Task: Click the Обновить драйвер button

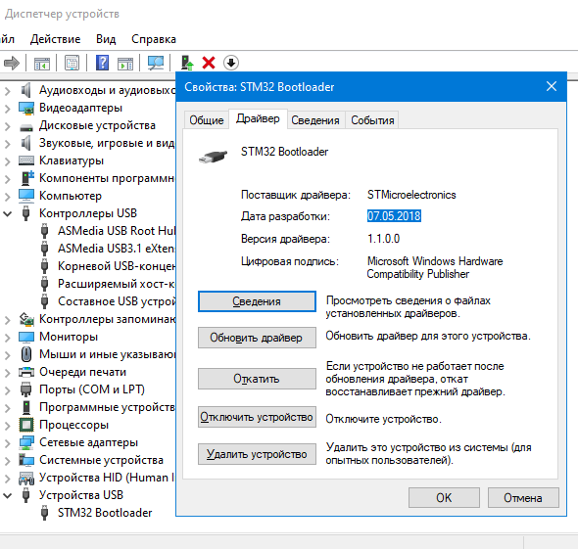Action: point(257,338)
